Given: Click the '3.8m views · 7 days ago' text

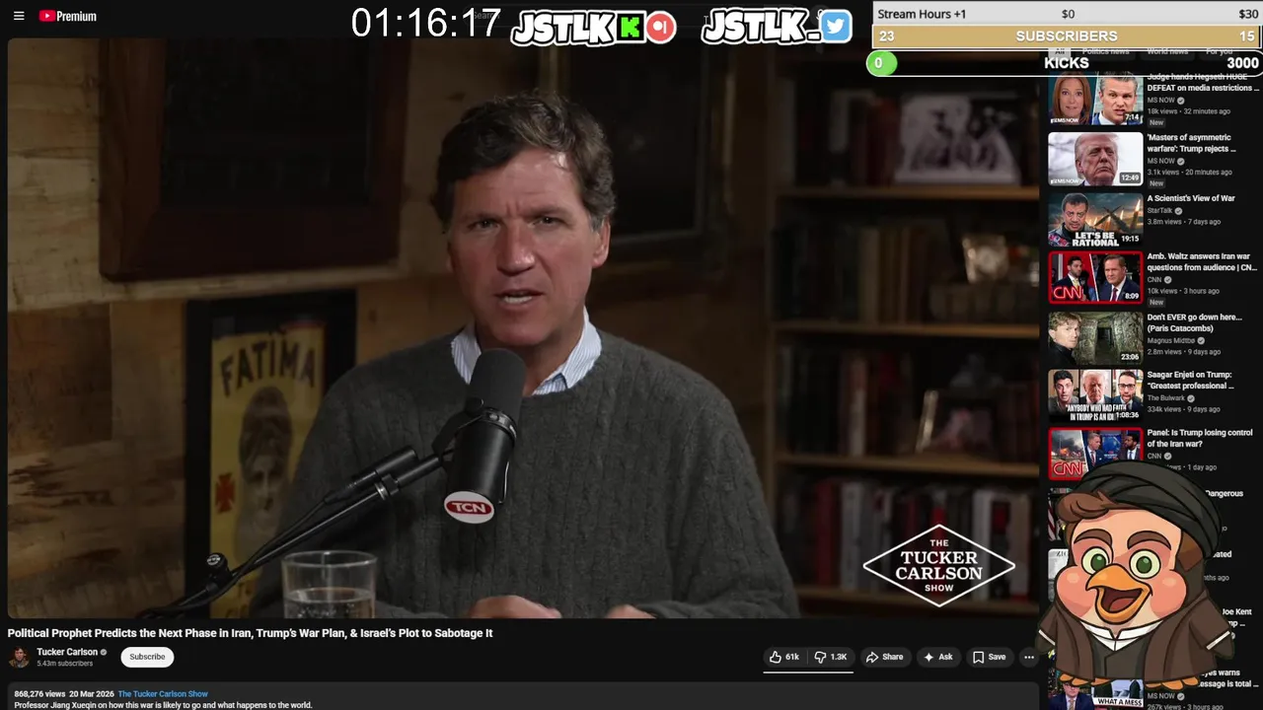Looking at the screenshot, I should pos(1184,222).
